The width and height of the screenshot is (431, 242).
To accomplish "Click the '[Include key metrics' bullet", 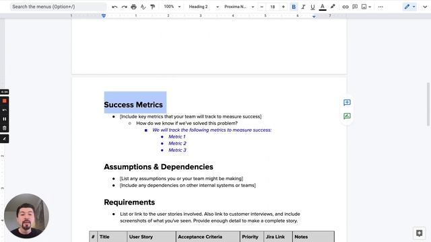I will (x=191, y=116).
